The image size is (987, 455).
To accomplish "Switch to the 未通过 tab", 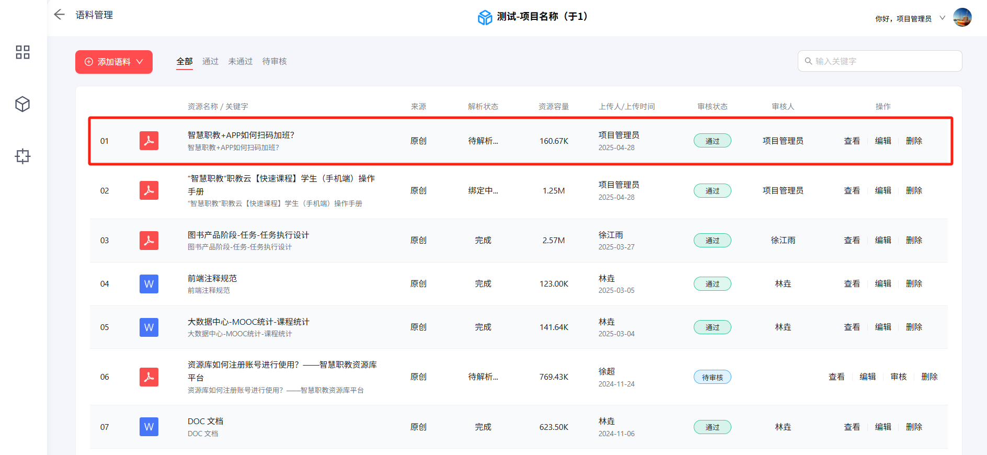I will 240,61.
